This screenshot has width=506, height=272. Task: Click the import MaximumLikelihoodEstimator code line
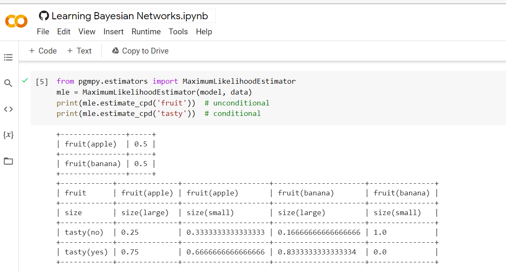(176, 81)
